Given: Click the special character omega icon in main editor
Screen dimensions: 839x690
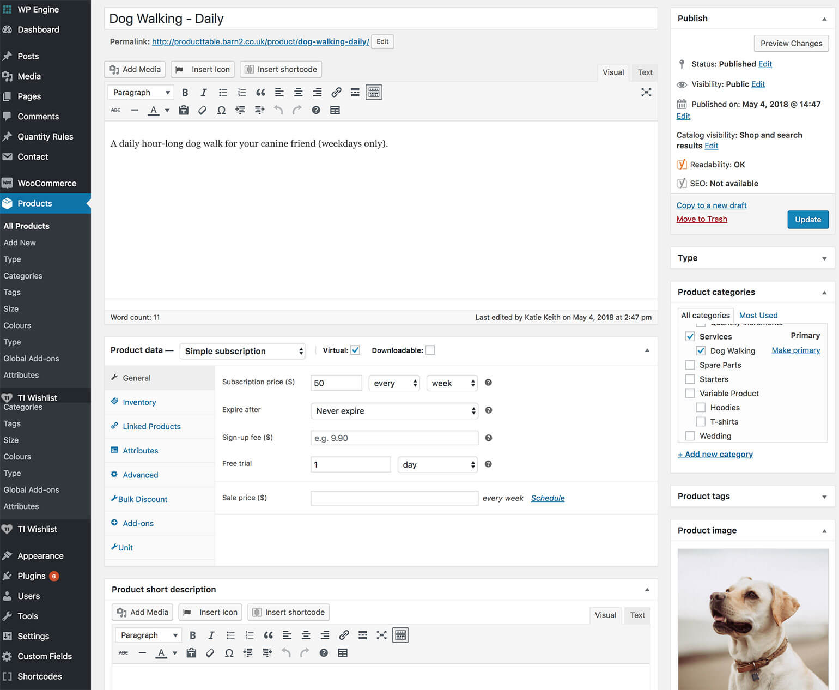Looking at the screenshot, I should tap(221, 110).
